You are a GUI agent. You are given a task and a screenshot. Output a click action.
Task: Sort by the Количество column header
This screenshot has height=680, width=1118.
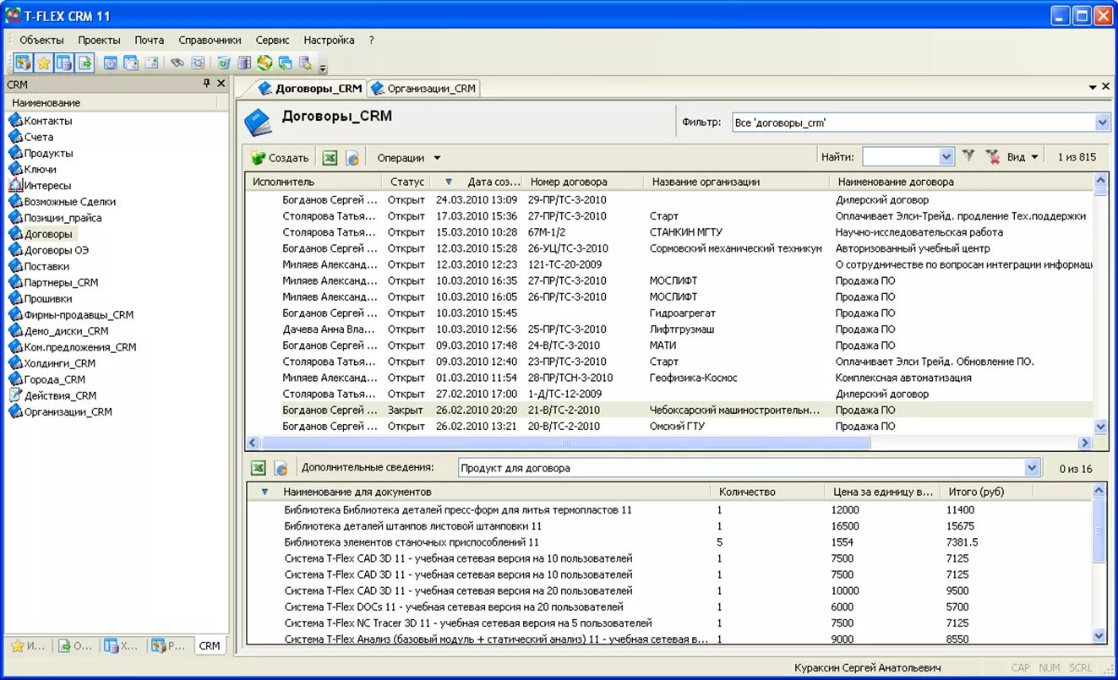(768, 492)
